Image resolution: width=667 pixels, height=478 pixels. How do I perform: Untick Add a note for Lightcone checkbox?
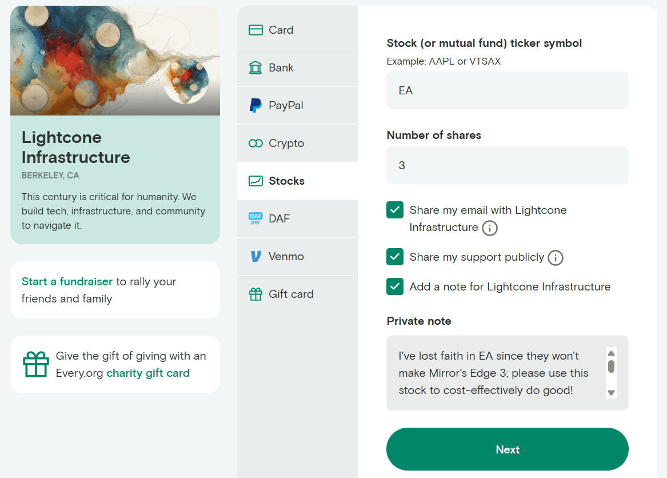[x=395, y=286]
